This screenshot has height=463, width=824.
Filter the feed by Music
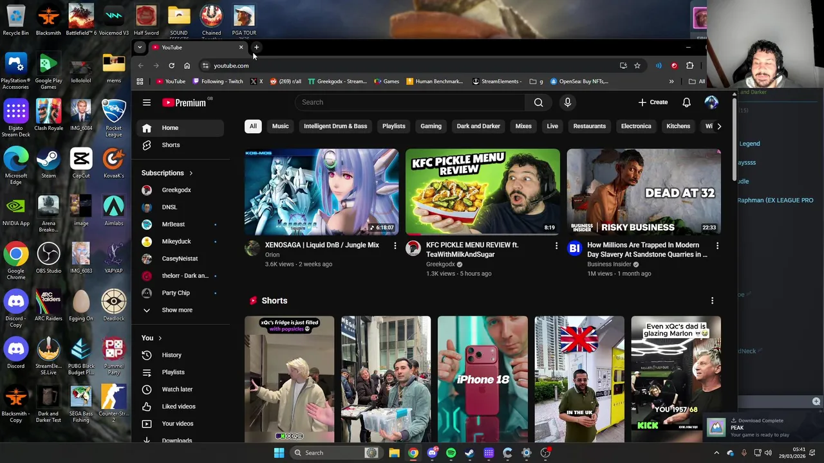(x=280, y=126)
